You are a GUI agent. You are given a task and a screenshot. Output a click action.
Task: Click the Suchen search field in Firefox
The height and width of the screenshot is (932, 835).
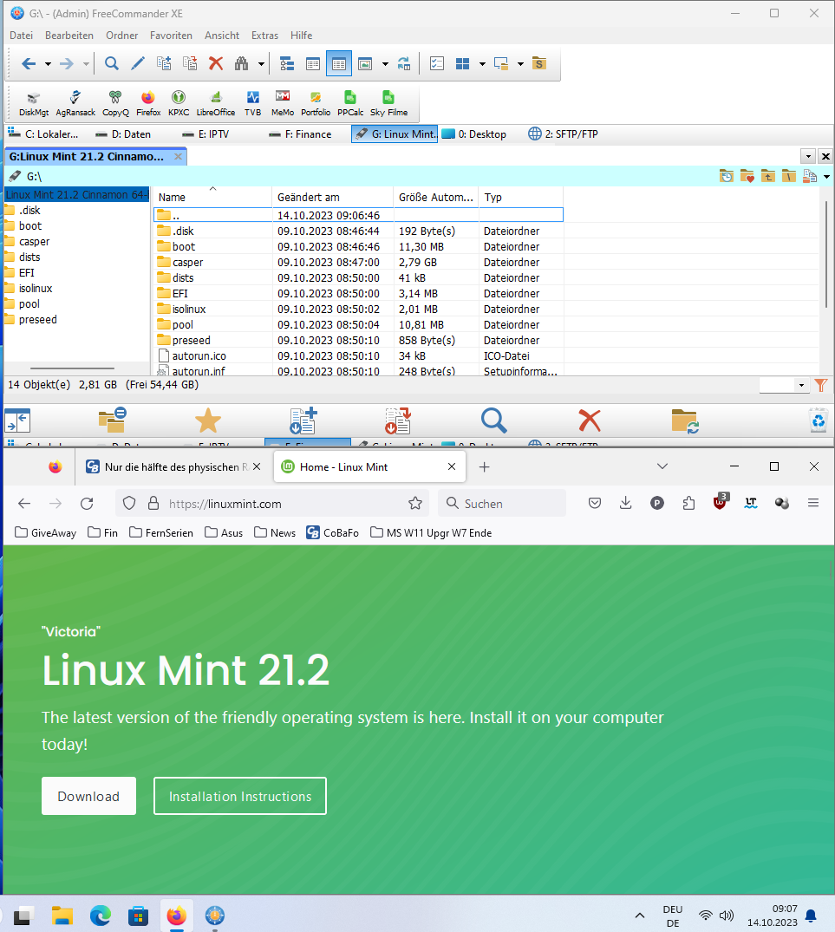click(x=502, y=504)
